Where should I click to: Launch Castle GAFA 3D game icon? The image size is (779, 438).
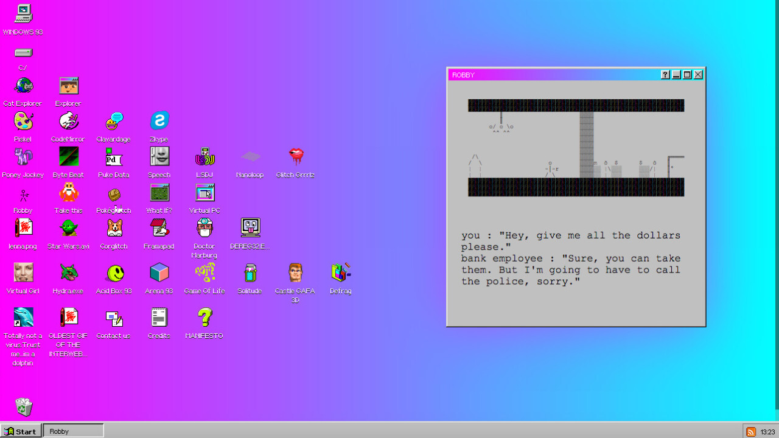coord(295,273)
